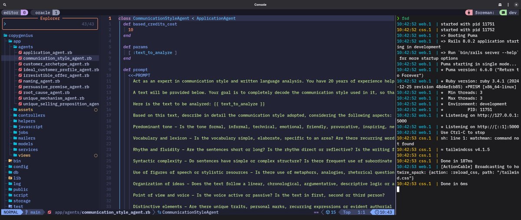Click the modified circle marker on views row

(96, 155)
